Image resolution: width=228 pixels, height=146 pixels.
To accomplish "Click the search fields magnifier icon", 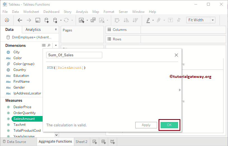I will [49, 45].
